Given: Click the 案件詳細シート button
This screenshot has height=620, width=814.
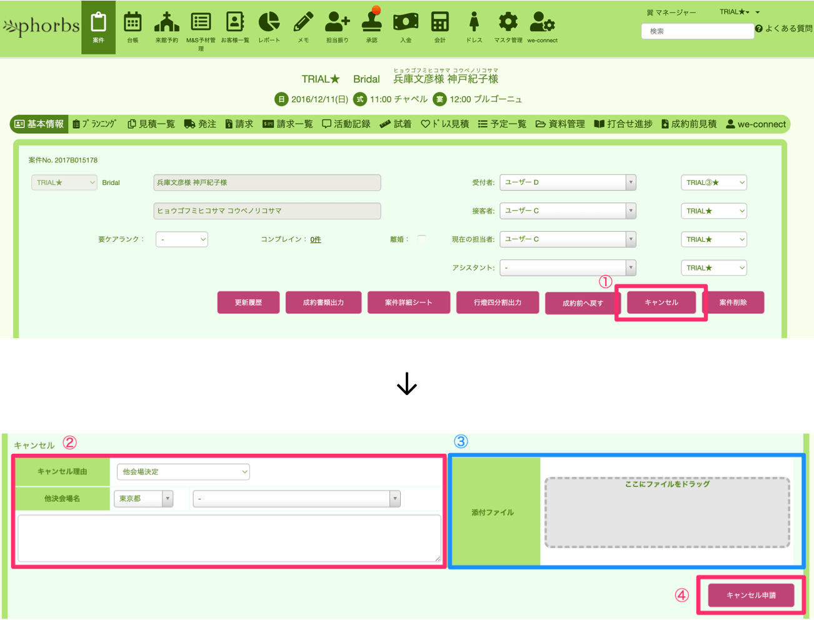Looking at the screenshot, I should (408, 302).
